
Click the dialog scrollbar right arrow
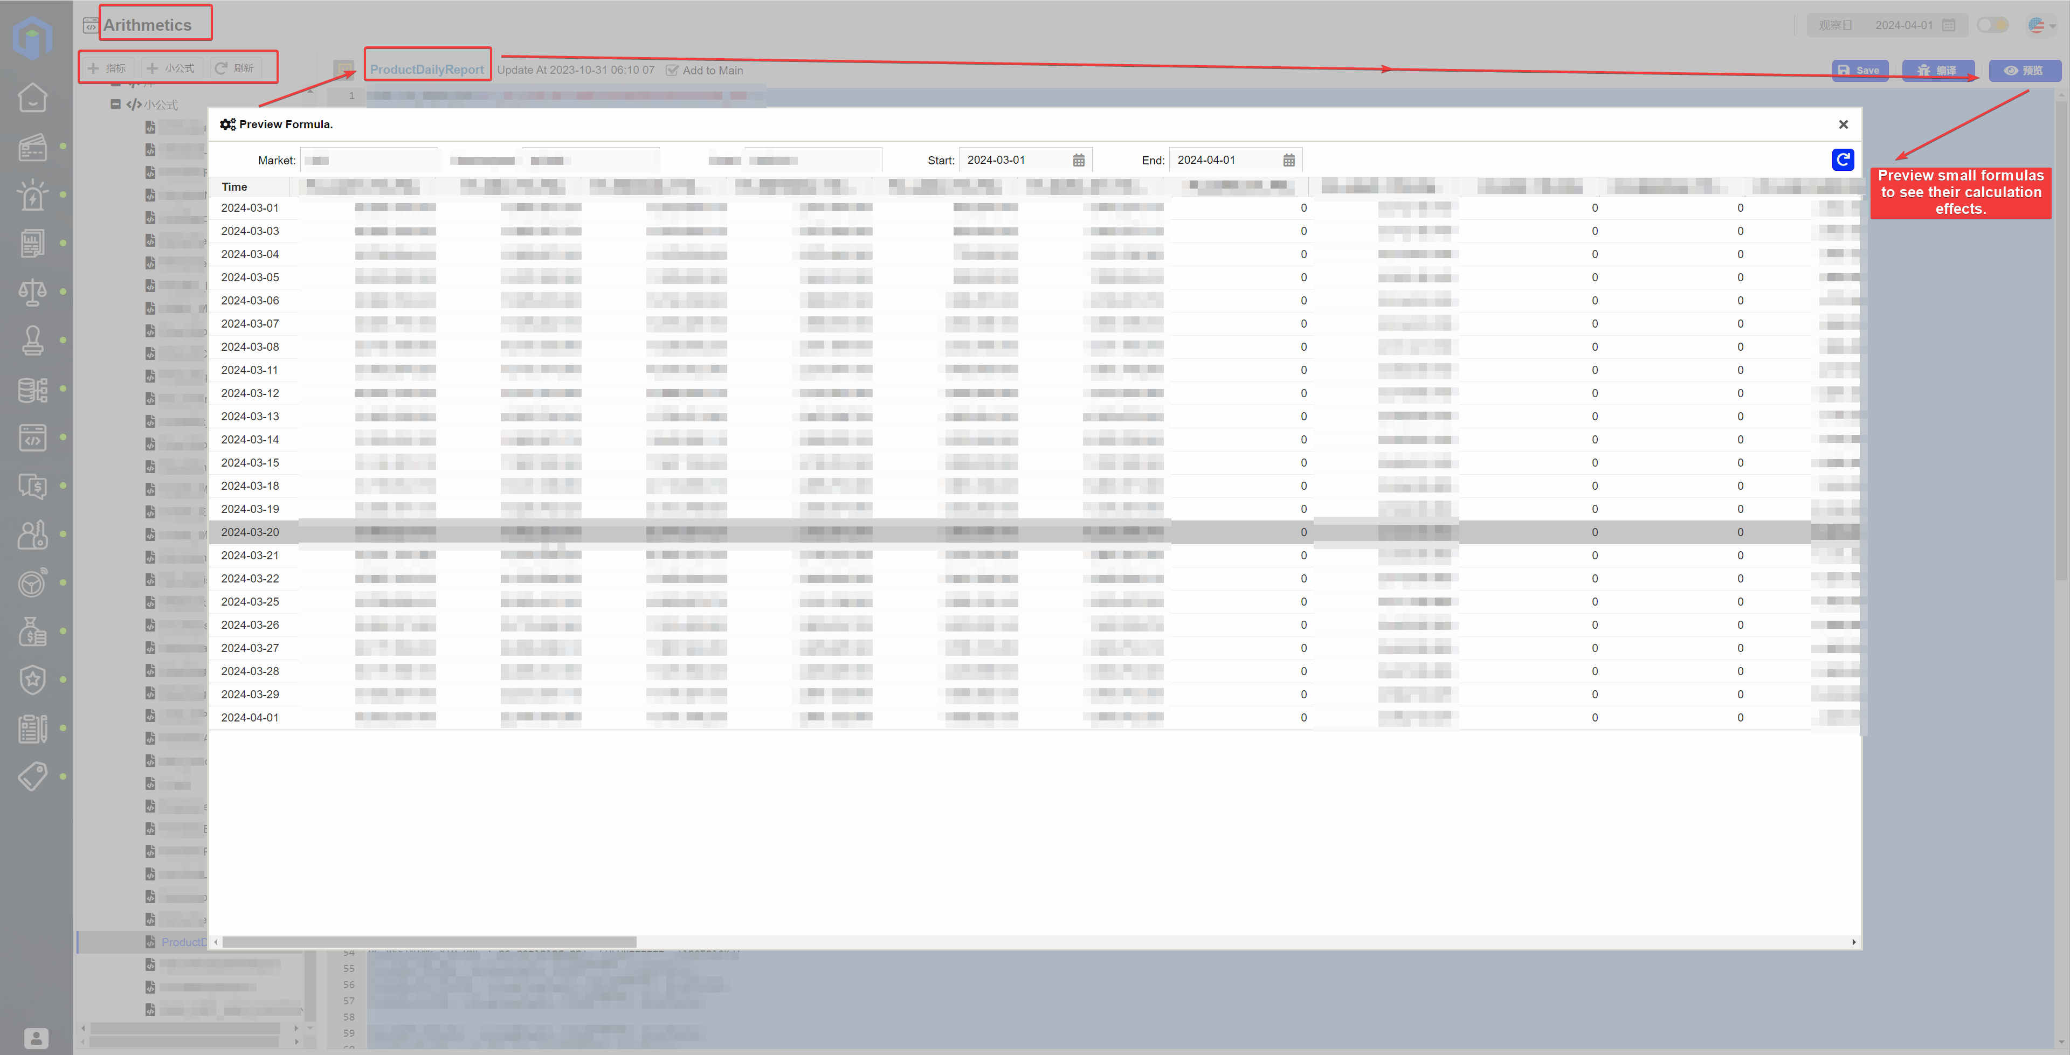click(1854, 942)
